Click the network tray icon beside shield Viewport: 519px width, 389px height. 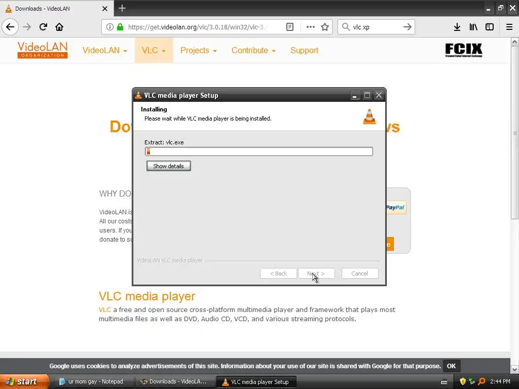(x=472, y=381)
